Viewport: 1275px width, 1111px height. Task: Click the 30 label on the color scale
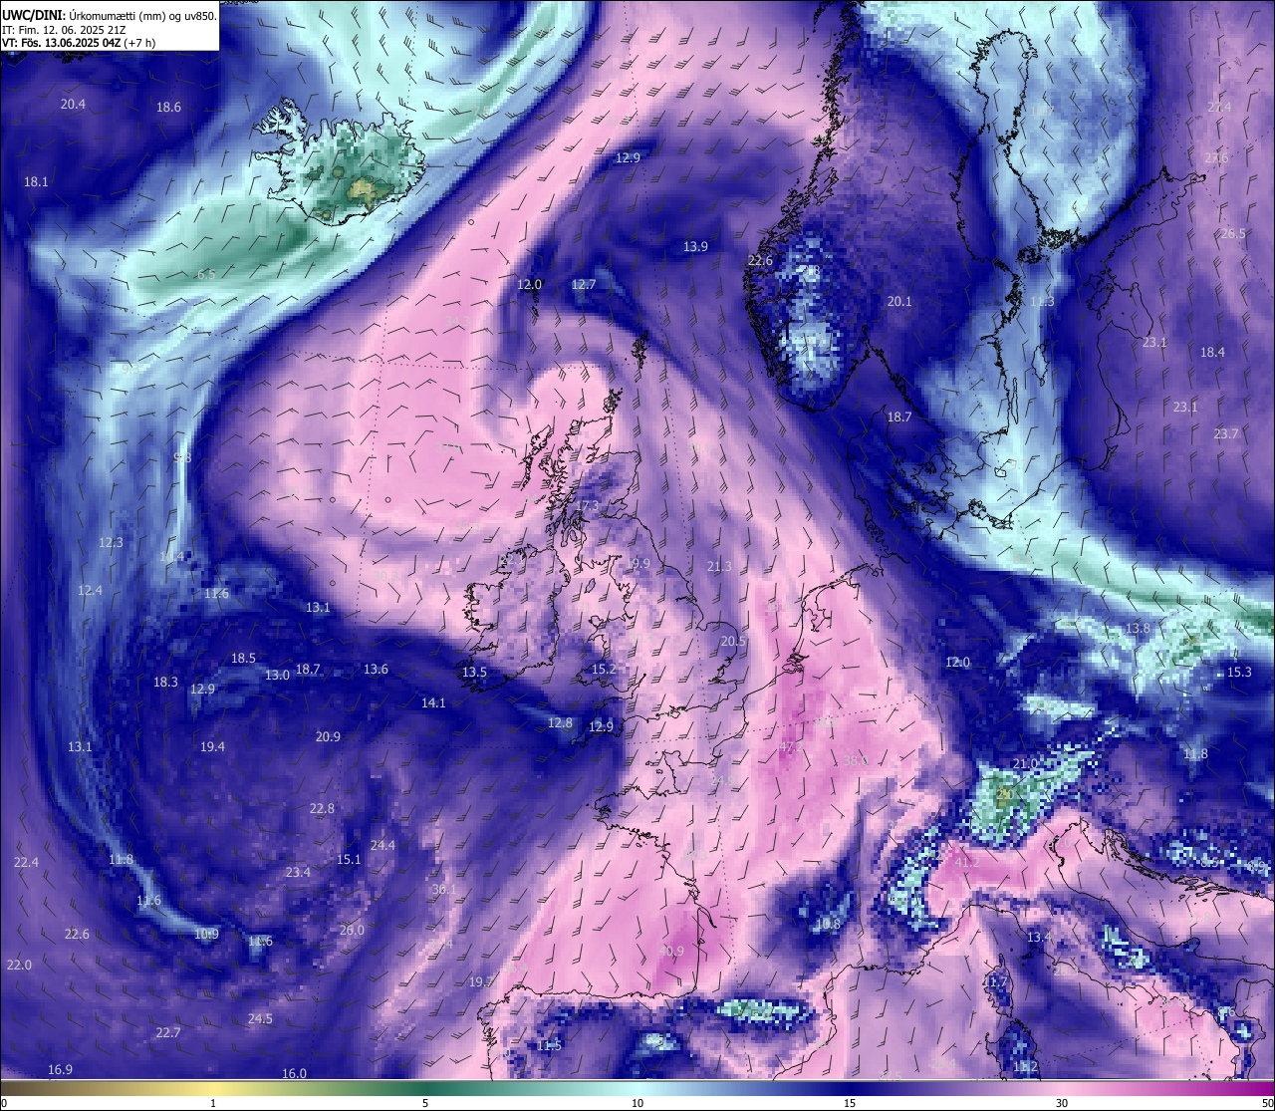tap(1062, 1103)
